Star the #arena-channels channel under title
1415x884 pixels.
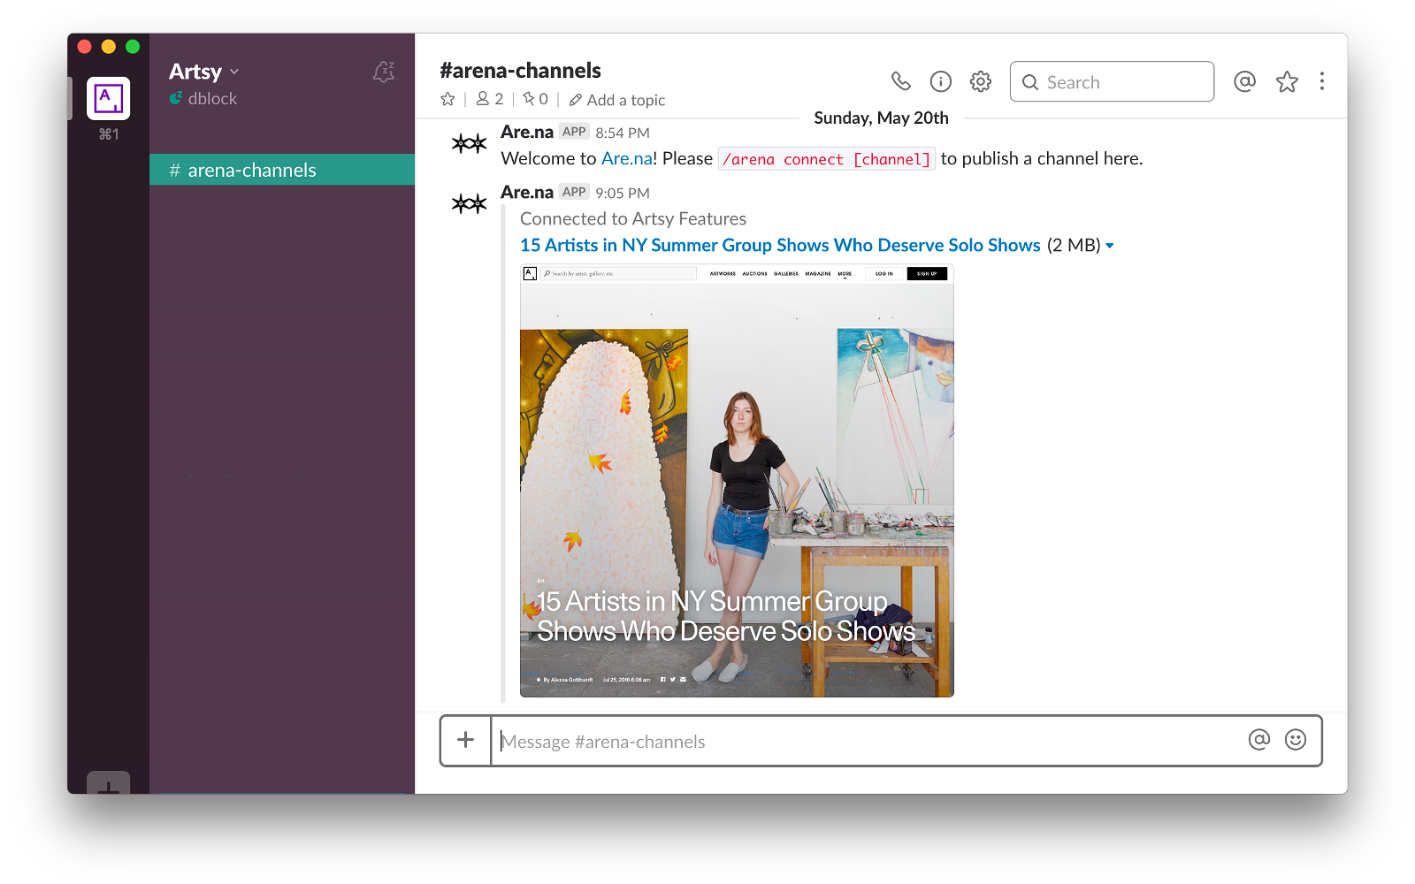tap(448, 99)
